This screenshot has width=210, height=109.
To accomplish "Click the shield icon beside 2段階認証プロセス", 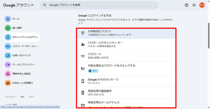I will click(x=83, y=33).
